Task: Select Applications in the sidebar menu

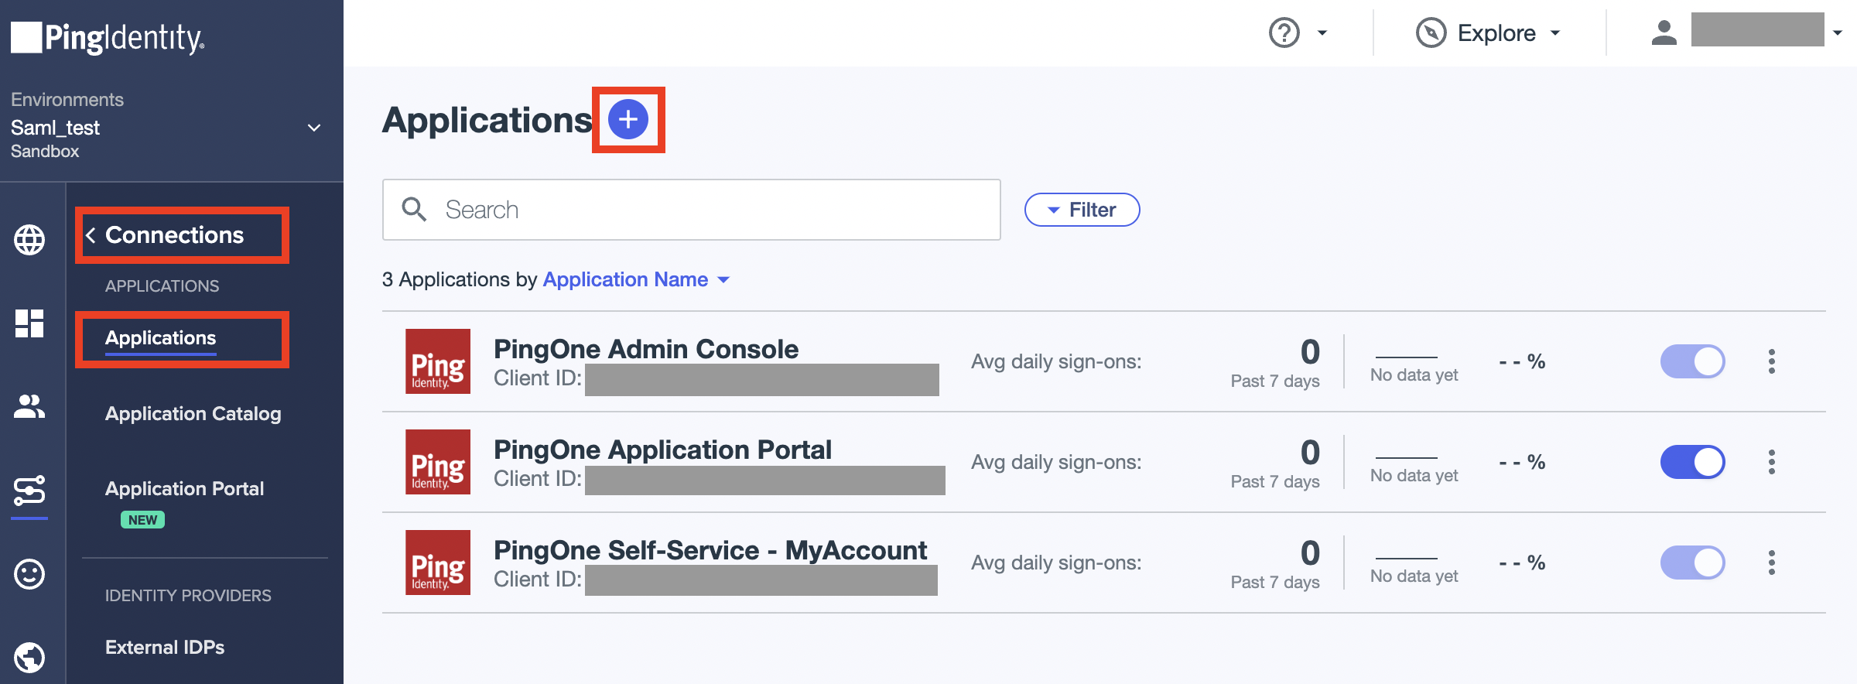Action: 160,338
